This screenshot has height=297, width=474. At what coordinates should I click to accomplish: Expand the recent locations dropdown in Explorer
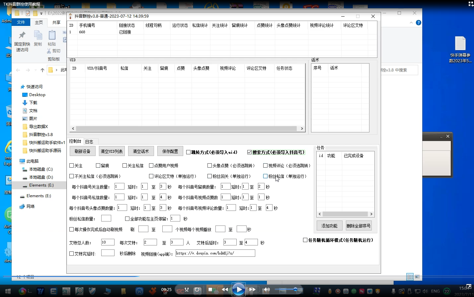point(36,70)
